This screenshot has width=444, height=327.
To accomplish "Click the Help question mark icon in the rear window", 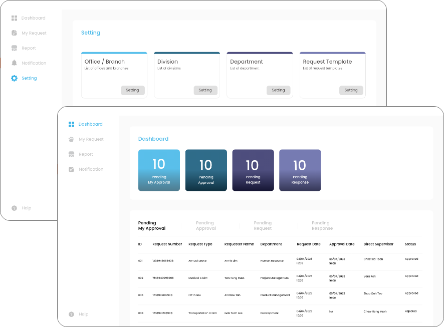I will coord(14,208).
